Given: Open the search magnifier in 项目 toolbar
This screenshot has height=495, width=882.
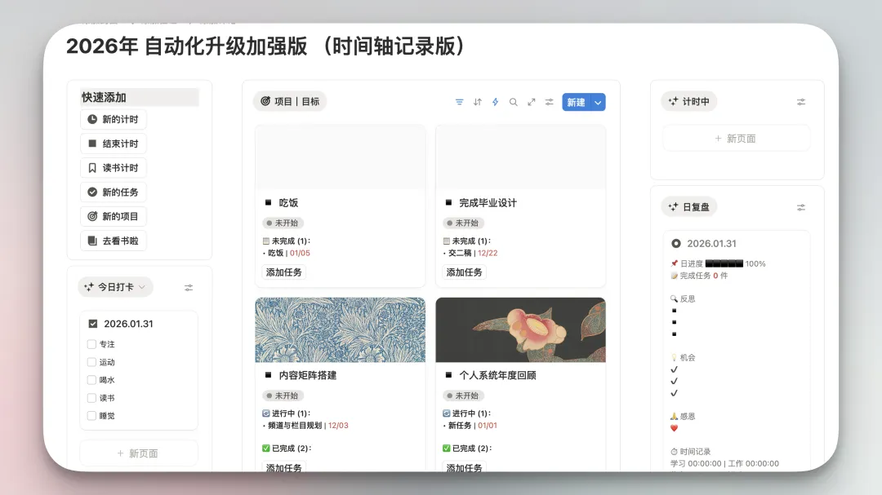Looking at the screenshot, I should [514, 102].
